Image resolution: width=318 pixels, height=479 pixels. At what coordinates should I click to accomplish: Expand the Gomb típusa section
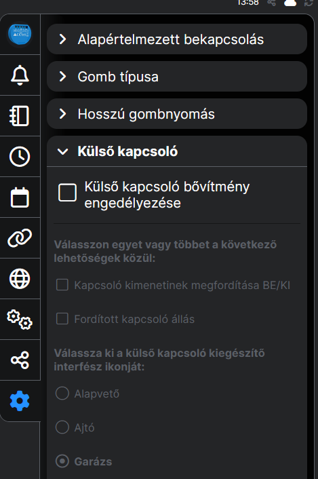tap(177, 77)
